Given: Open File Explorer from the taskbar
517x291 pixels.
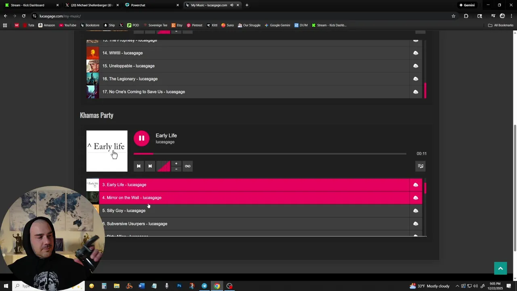Looking at the screenshot, I should pyautogui.click(x=116, y=286).
